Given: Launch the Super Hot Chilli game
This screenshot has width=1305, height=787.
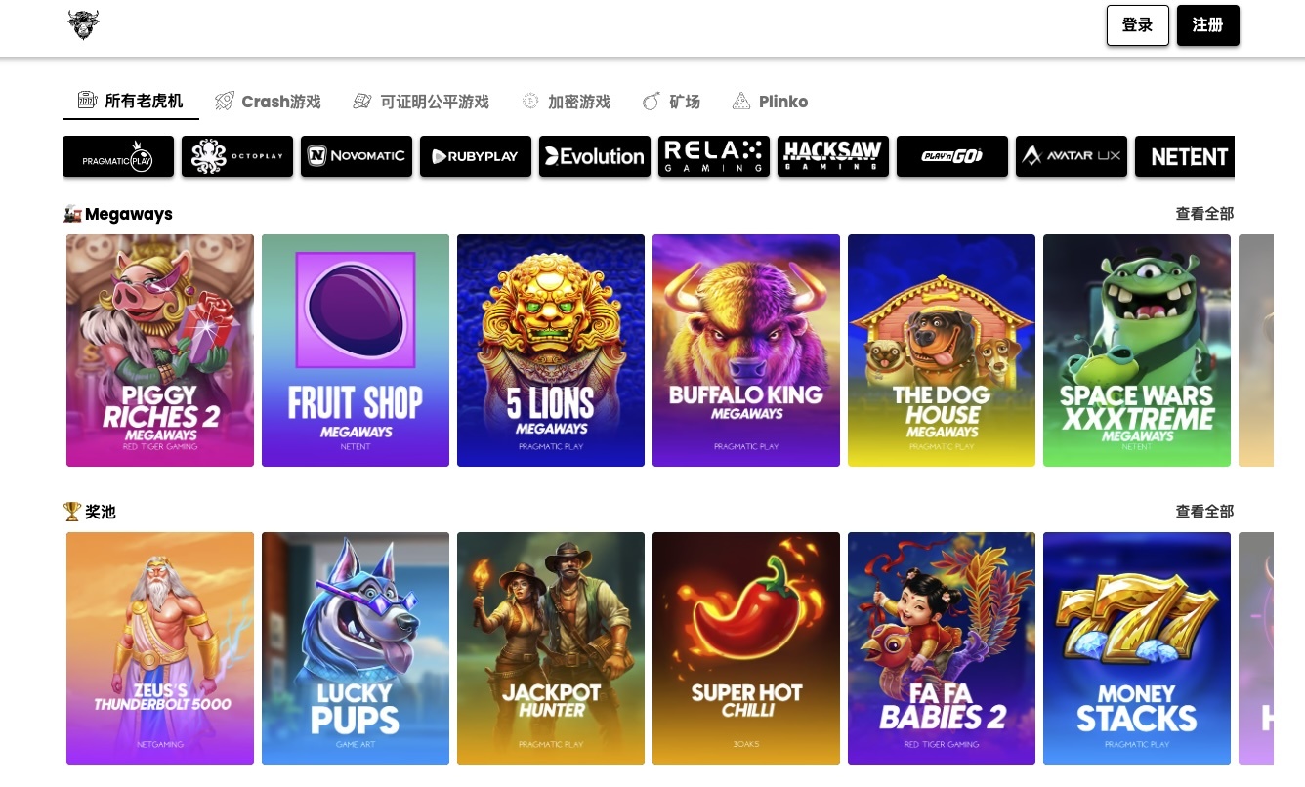Looking at the screenshot, I should (746, 648).
